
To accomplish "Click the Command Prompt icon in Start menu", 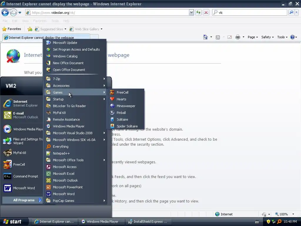I will [7, 176].
